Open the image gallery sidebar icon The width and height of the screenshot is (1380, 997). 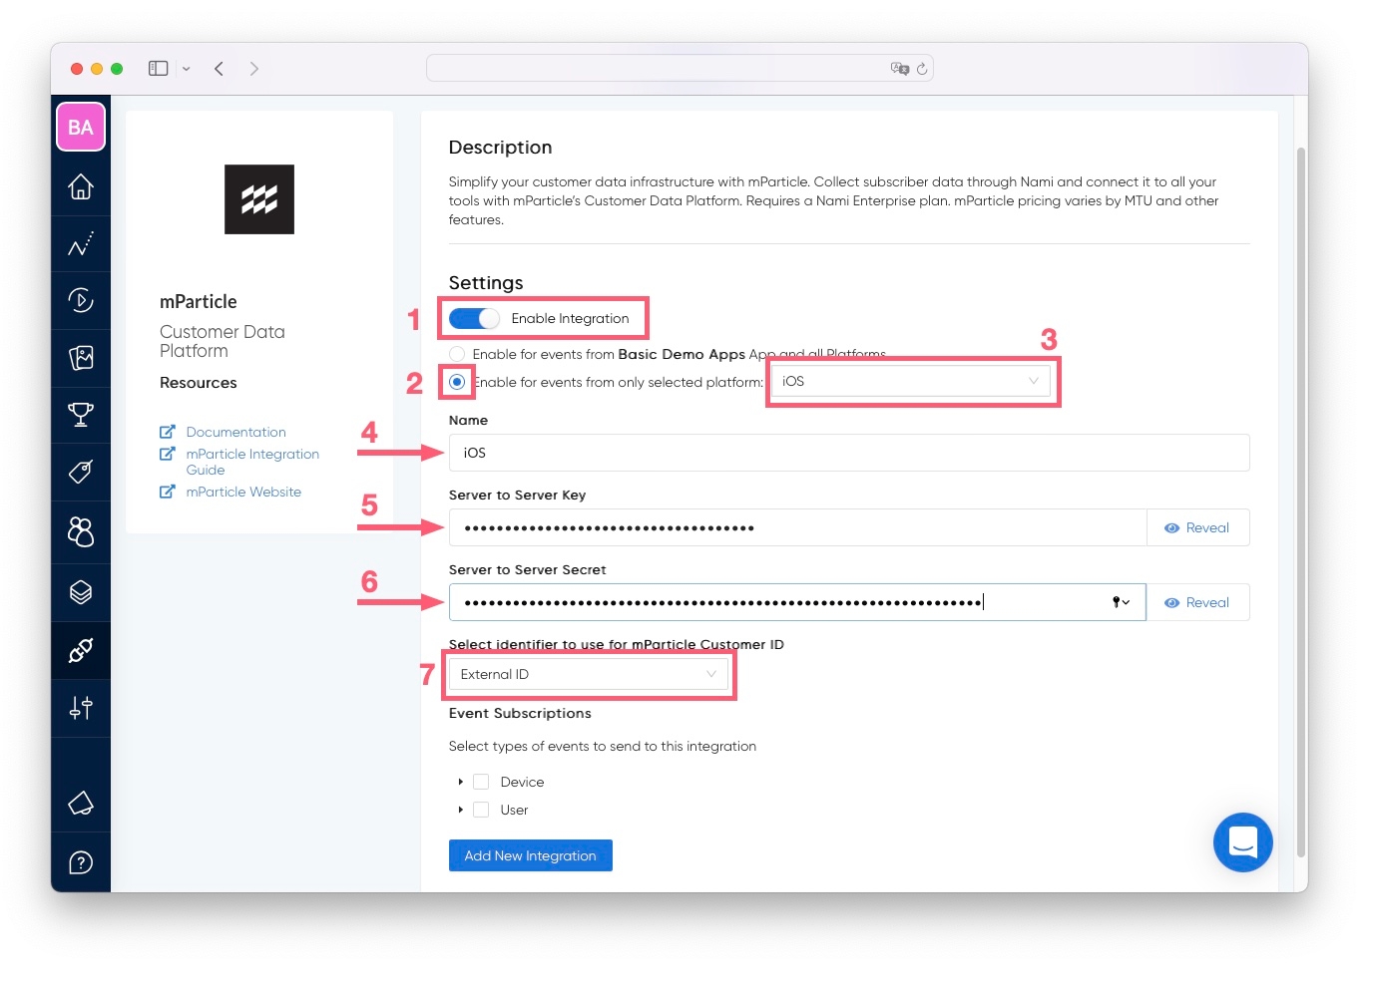tap(81, 357)
